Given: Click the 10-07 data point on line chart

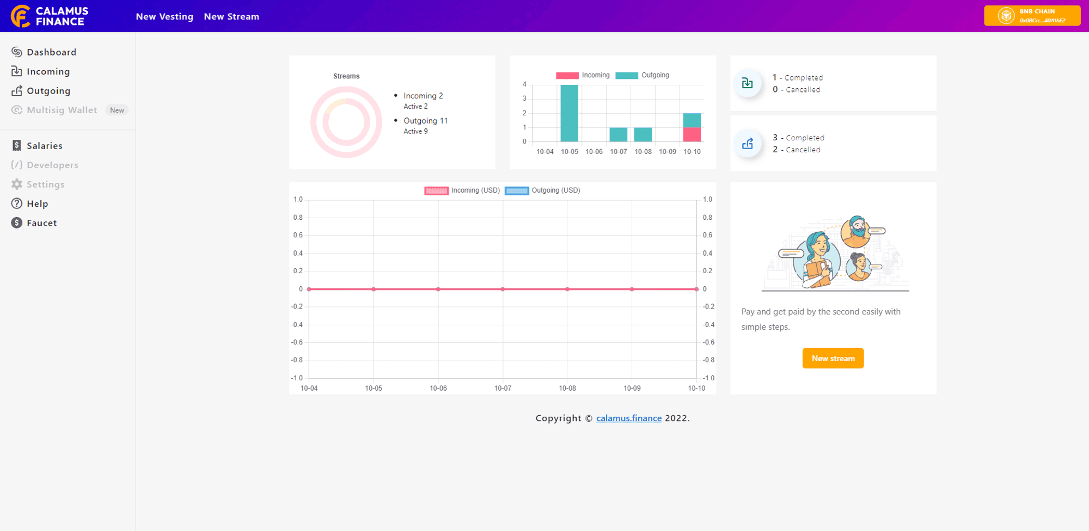Looking at the screenshot, I should [503, 289].
